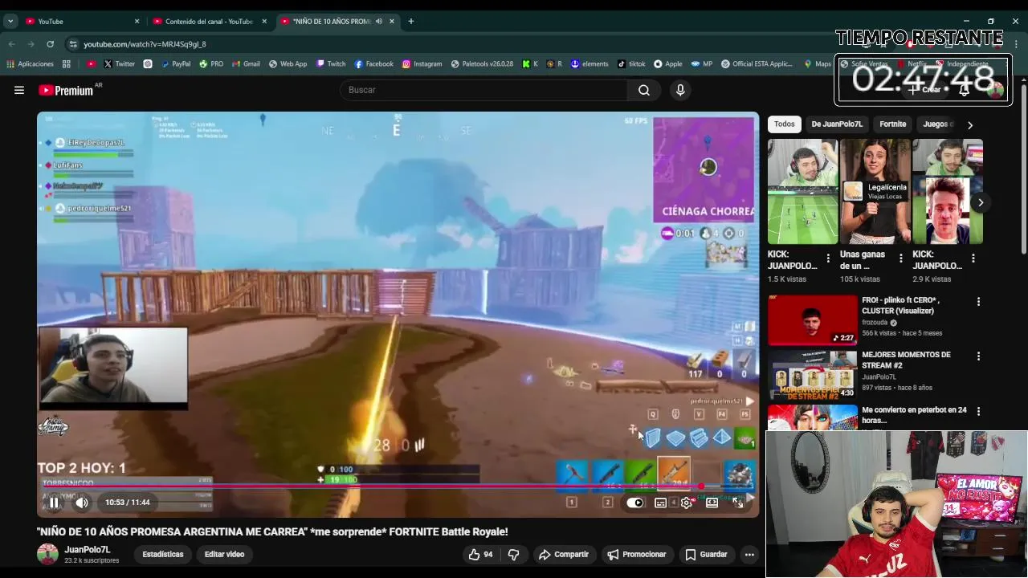The height and width of the screenshot is (578, 1028).
Task: Open Unas ganas de un short thumbnail
Action: coord(875,192)
